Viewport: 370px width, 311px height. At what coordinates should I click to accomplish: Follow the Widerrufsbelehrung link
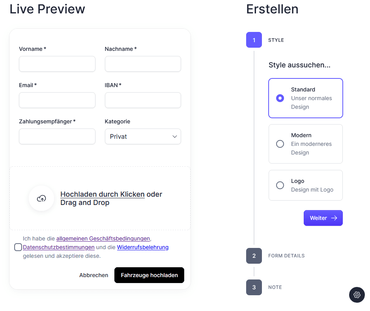(x=143, y=247)
